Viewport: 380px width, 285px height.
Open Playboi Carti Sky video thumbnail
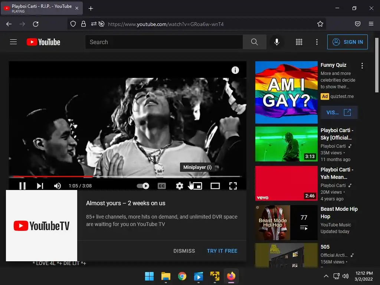(286, 144)
